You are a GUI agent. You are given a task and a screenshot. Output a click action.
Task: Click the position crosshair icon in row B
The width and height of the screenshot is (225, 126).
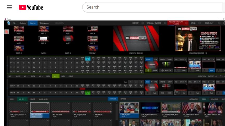pyautogui.click(x=14, y=63)
